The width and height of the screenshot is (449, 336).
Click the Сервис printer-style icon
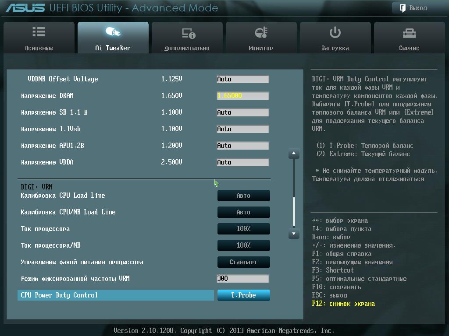coord(409,33)
